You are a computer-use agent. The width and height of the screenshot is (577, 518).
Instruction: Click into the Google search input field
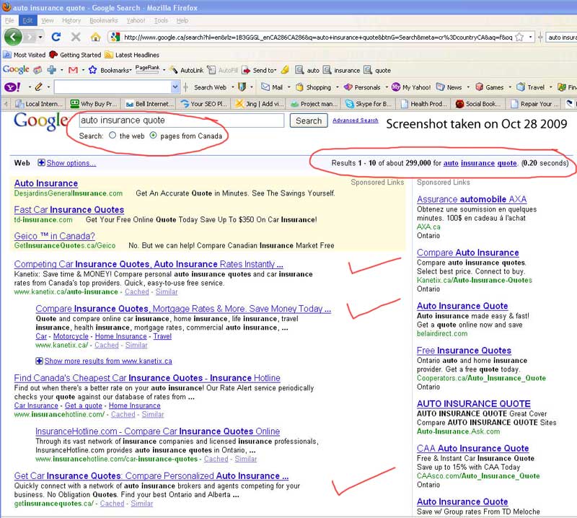(x=180, y=120)
